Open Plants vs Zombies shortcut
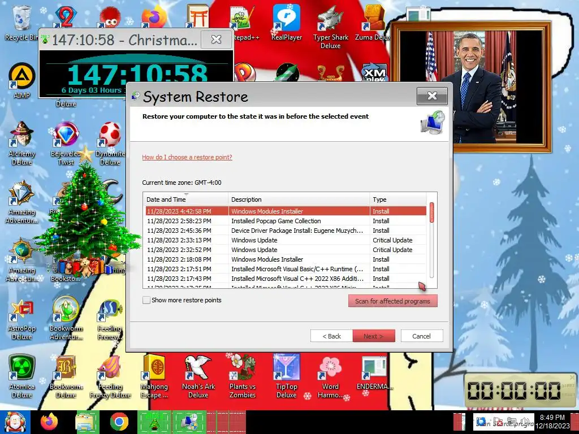 tap(242, 376)
